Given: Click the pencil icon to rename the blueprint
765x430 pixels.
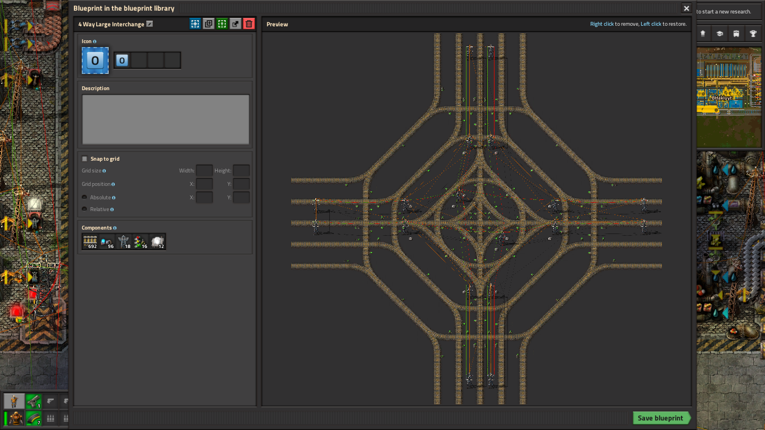Looking at the screenshot, I should click(150, 24).
